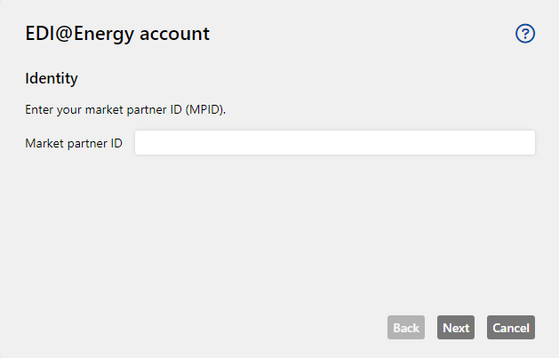This screenshot has height=358, width=559.
Task: Click the EDI@Energy account title
Action: (117, 34)
